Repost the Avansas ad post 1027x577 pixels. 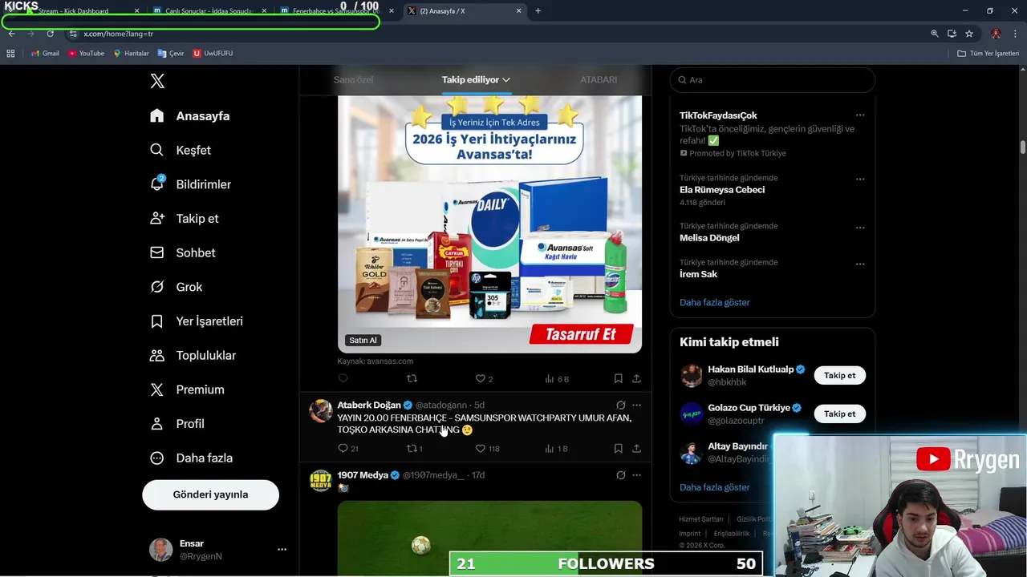[x=412, y=378]
